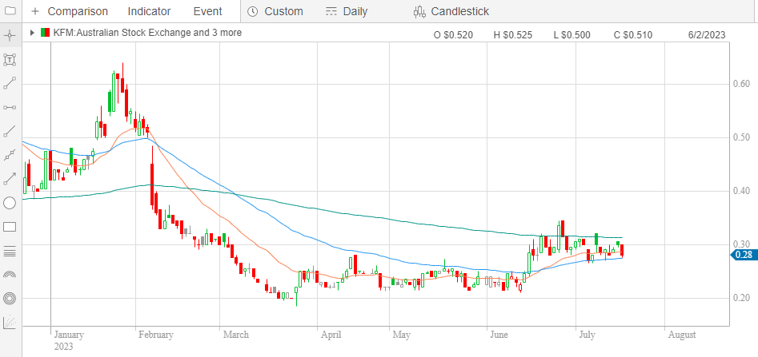This screenshot has width=758, height=357.
Task: Open the folder icon in top-left corner
Action: (x=10, y=10)
